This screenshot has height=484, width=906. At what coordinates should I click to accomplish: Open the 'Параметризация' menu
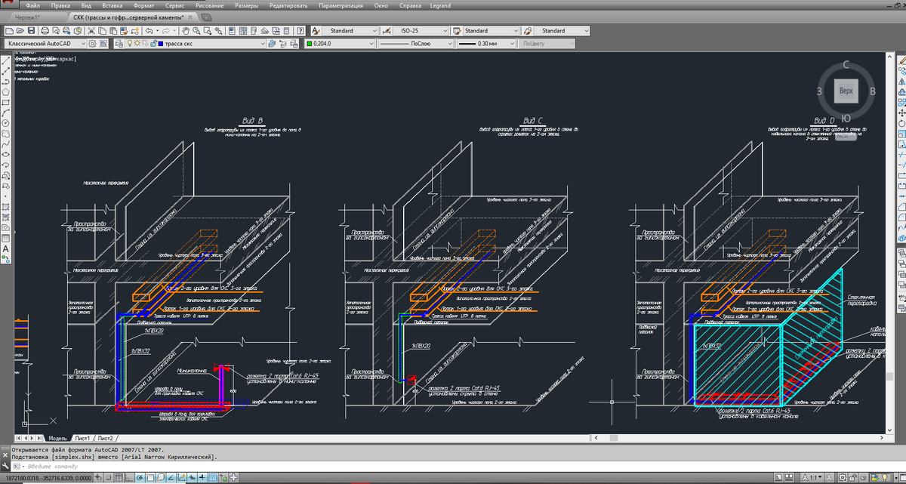[340, 5]
